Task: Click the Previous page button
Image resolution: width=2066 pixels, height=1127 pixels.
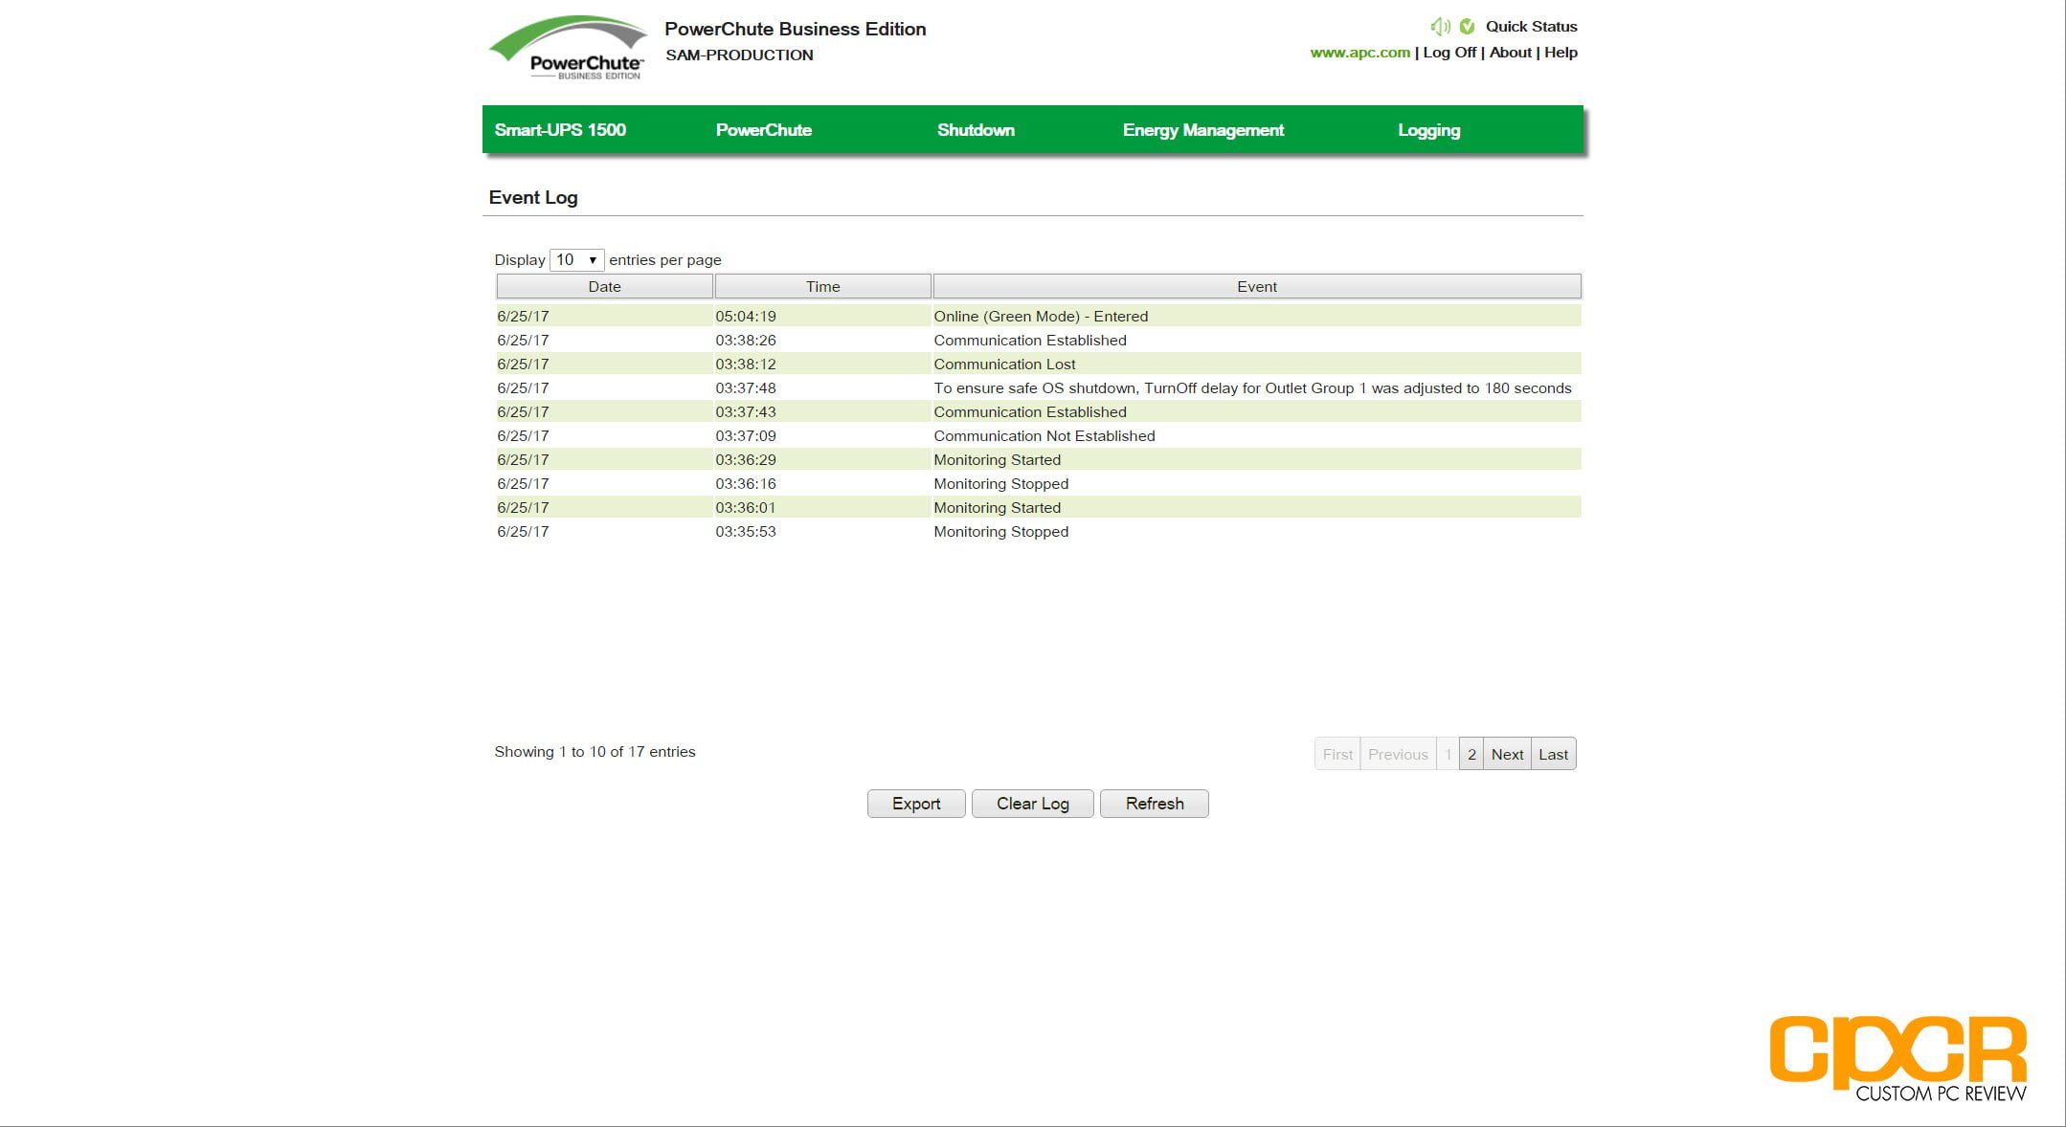Action: pyautogui.click(x=1398, y=754)
